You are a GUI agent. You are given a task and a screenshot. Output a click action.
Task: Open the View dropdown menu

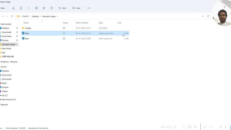[77, 8]
